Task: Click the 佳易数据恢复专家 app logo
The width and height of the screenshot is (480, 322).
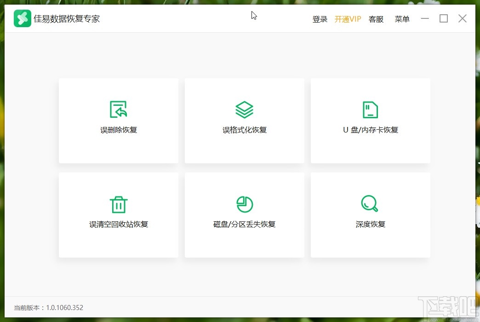Action: coord(22,18)
